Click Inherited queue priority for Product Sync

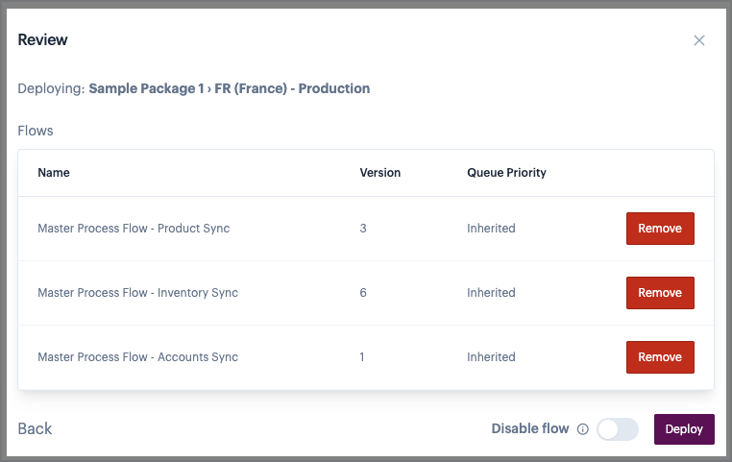point(491,229)
